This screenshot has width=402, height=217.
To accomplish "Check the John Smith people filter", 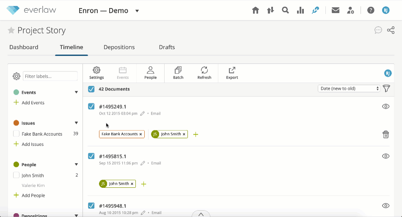I will (x=16, y=175).
